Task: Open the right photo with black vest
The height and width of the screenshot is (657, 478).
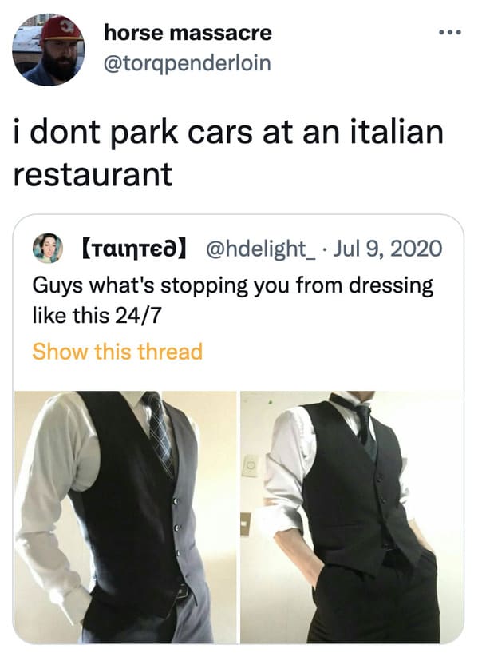Action: coord(352,517)
